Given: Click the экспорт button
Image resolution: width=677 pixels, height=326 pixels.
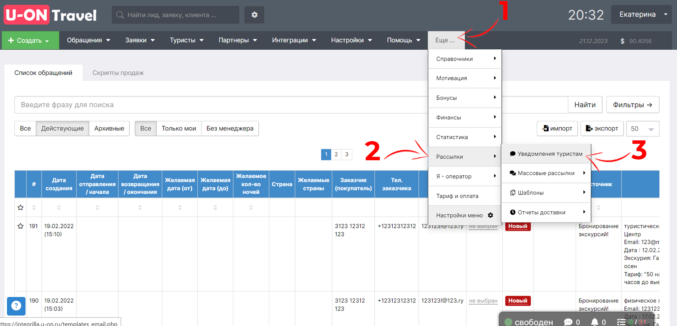Looking at the screenshot, I should pos(602,129).
